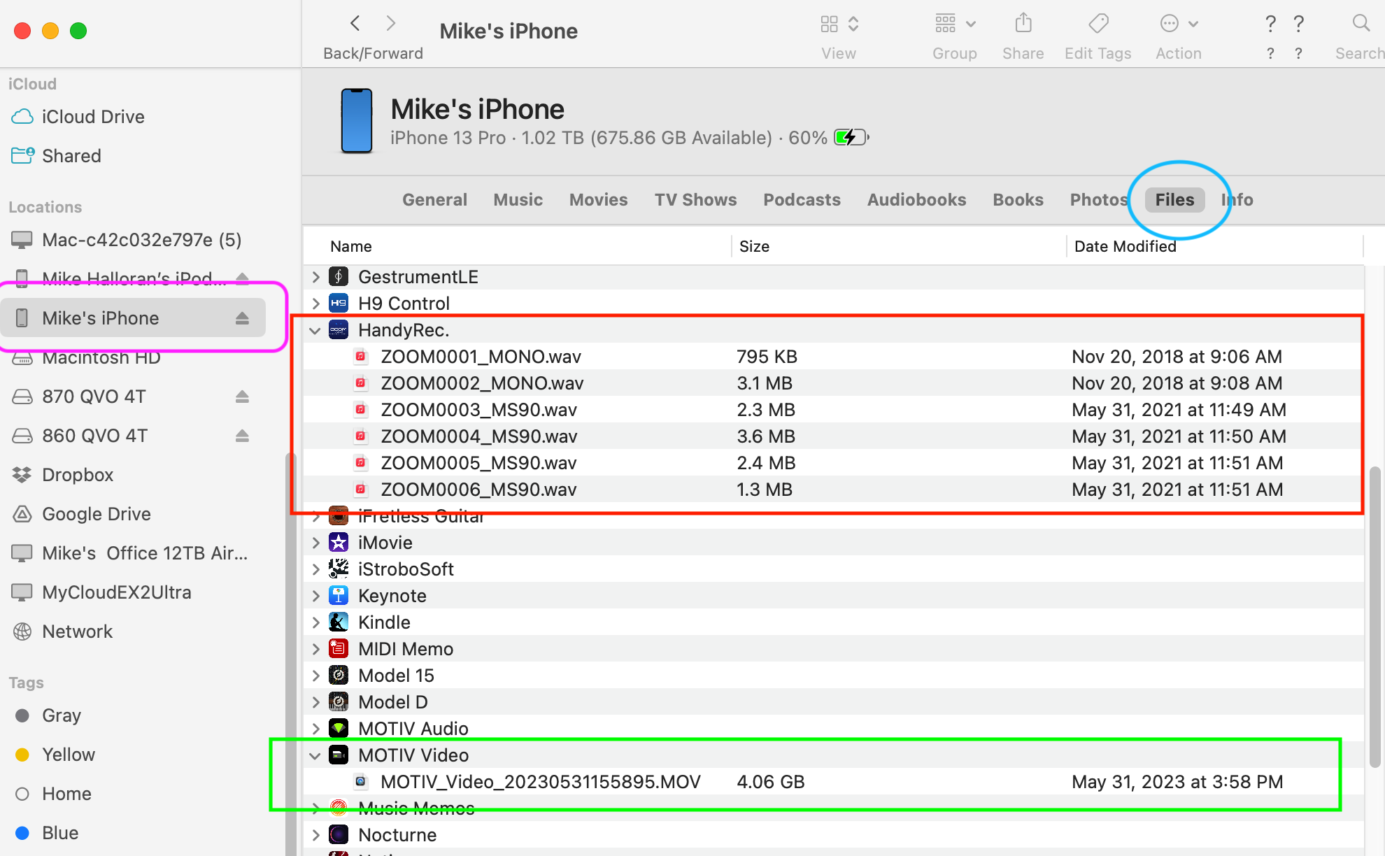1385x856 pixels.
Task: Sort by Name column header
Action: coord(351,246)
